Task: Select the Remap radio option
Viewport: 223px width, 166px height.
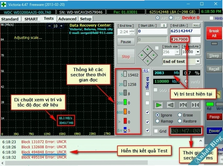Action: (x=157, y=121)
